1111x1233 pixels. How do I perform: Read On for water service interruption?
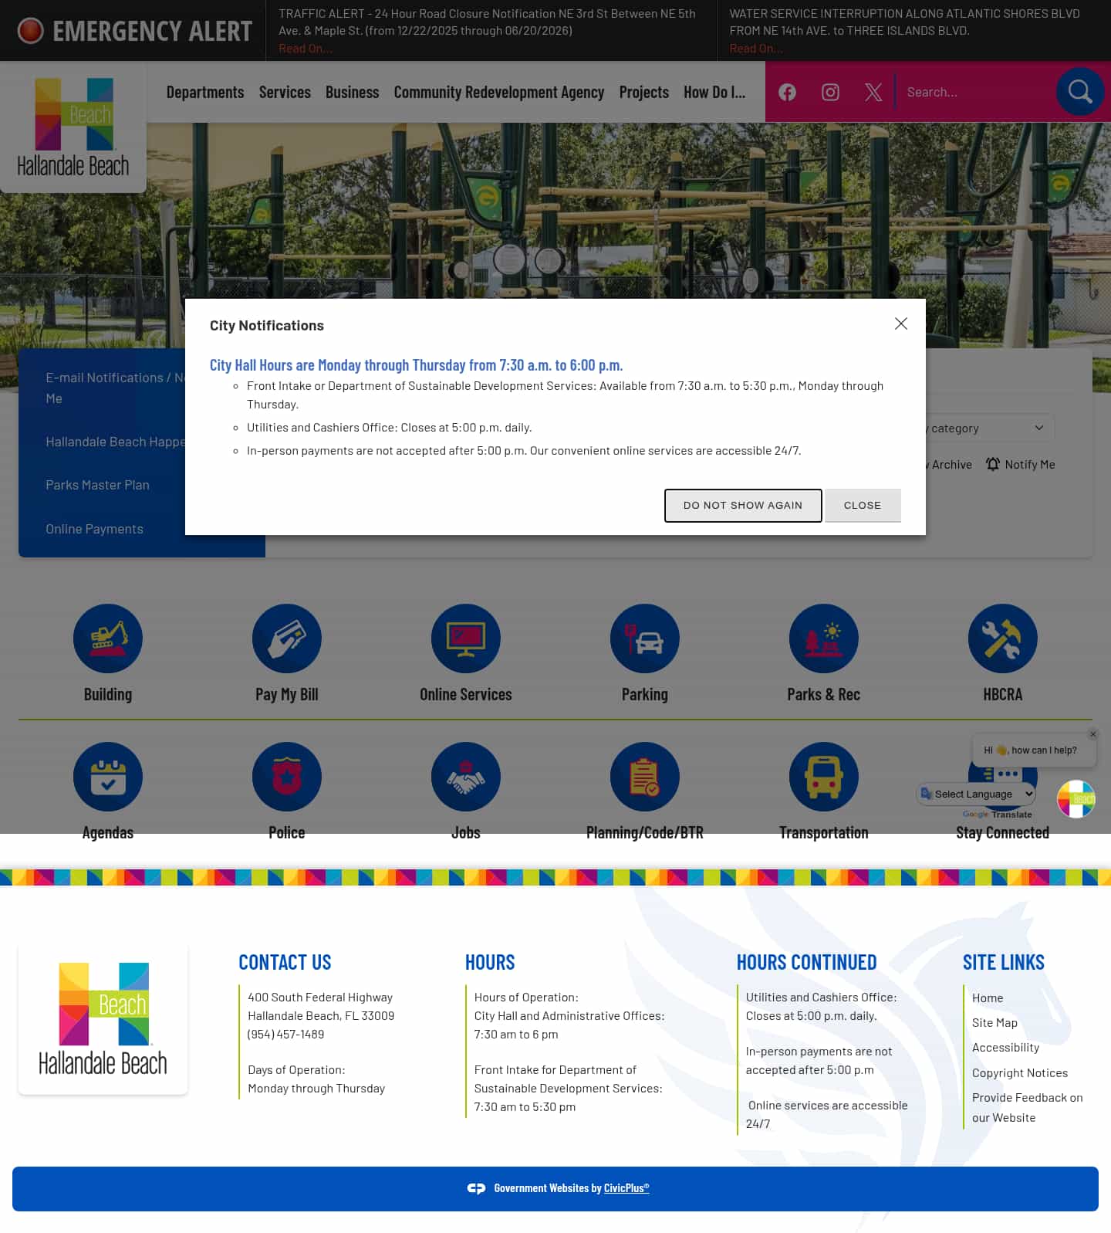click(756, 49)
